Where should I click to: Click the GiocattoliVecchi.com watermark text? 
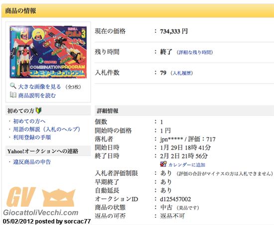[x=41, y=213]
